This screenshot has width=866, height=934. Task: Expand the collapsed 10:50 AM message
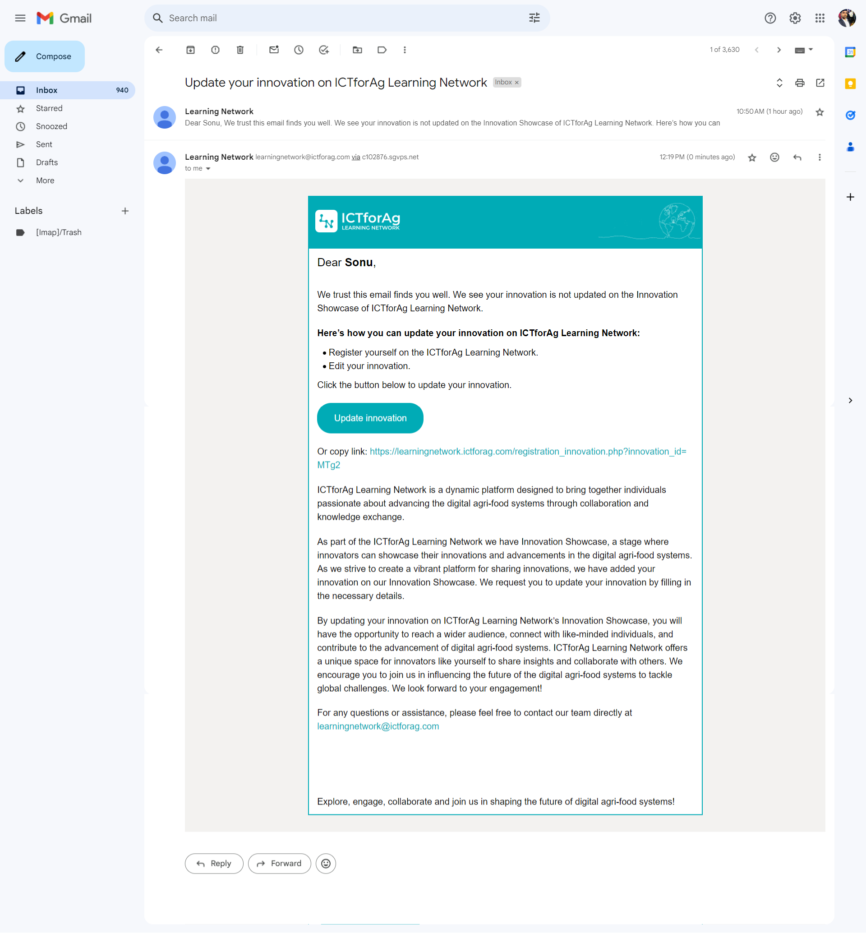tap(485, 117)
